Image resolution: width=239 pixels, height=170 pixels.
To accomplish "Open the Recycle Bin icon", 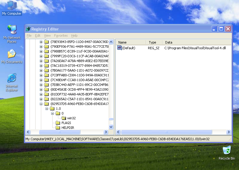I will point(227,153).
